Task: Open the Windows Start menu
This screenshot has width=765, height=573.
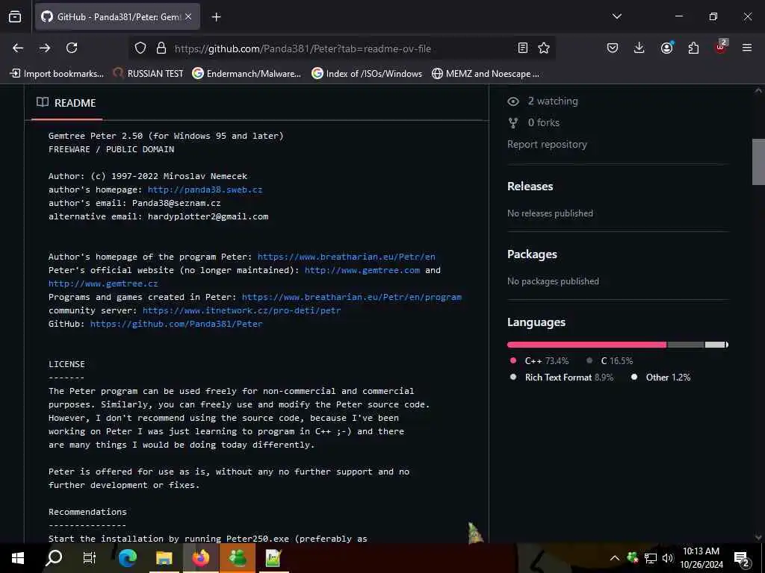Action: 18,558
